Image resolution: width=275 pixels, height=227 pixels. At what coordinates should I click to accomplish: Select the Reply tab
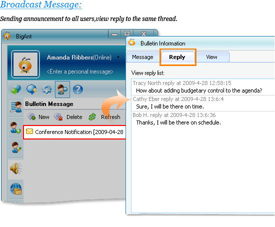pyautogui.click(x=177, y=57)
